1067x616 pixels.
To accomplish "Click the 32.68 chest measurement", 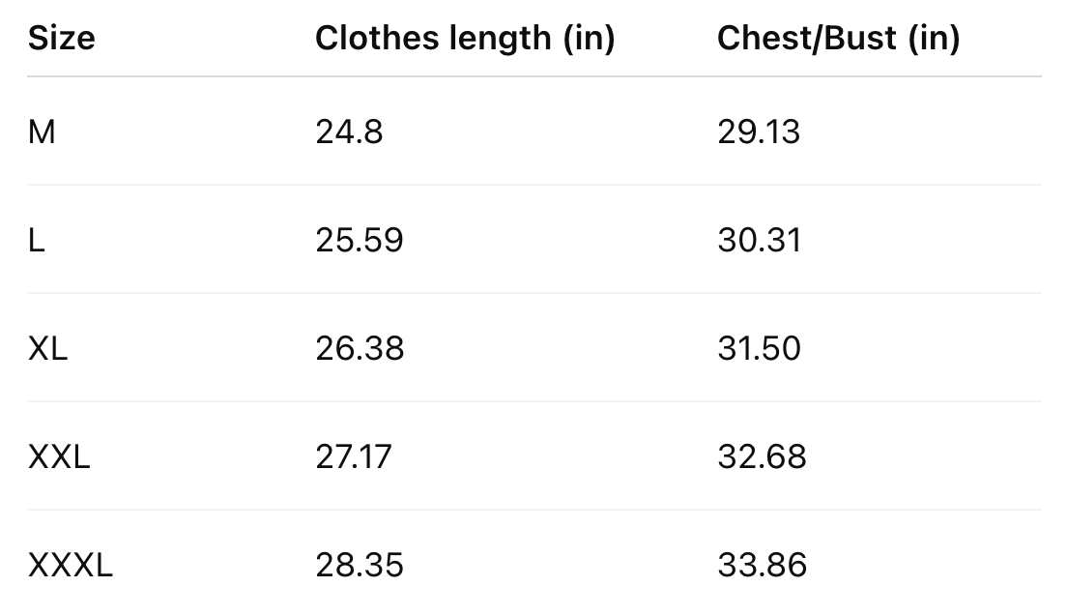I will coord(762,456).
